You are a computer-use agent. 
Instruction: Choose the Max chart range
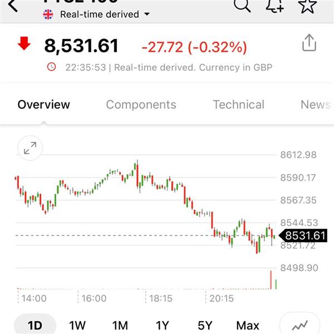pos(248,326)
